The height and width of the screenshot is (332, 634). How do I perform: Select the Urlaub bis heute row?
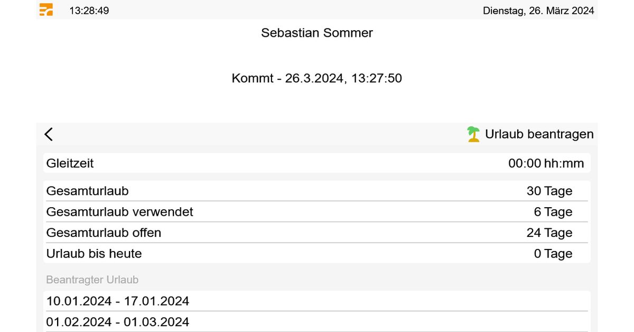[317, 253]
